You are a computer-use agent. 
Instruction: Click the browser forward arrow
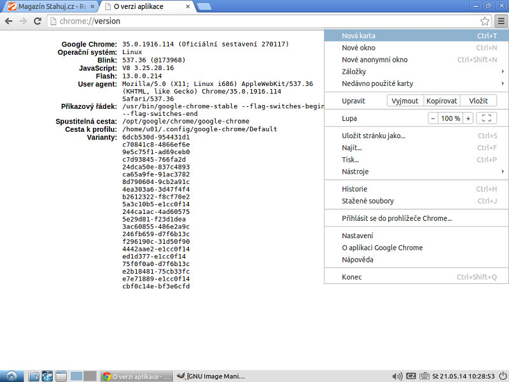coord(23,21)
